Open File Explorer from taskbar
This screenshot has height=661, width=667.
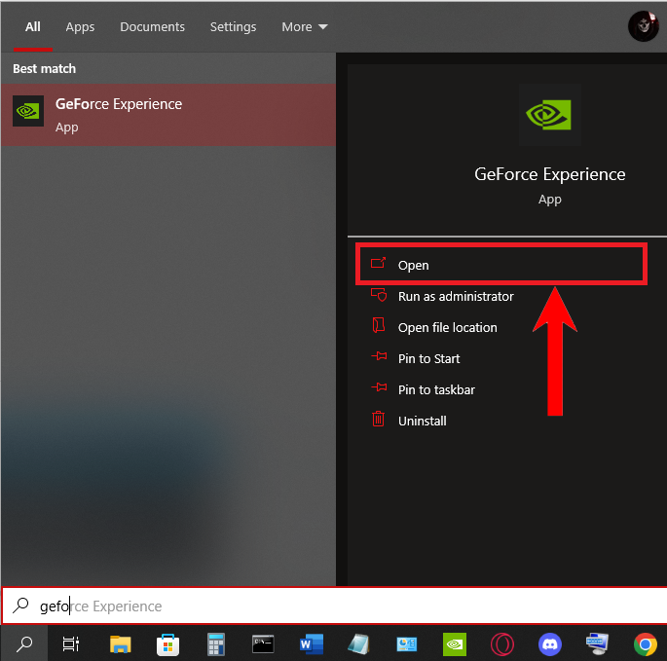pyautogui.click(x=121, y=644)
